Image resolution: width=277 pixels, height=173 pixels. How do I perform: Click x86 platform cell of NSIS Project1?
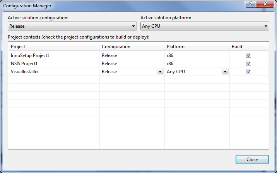click(x=197, y=63)
